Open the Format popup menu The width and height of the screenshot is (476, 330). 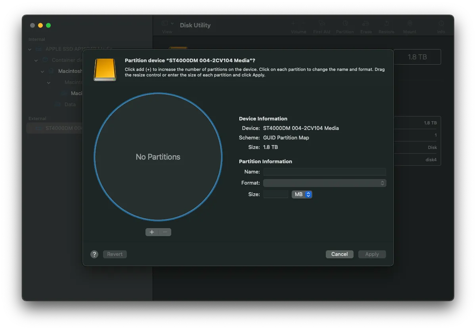point(325,183)
